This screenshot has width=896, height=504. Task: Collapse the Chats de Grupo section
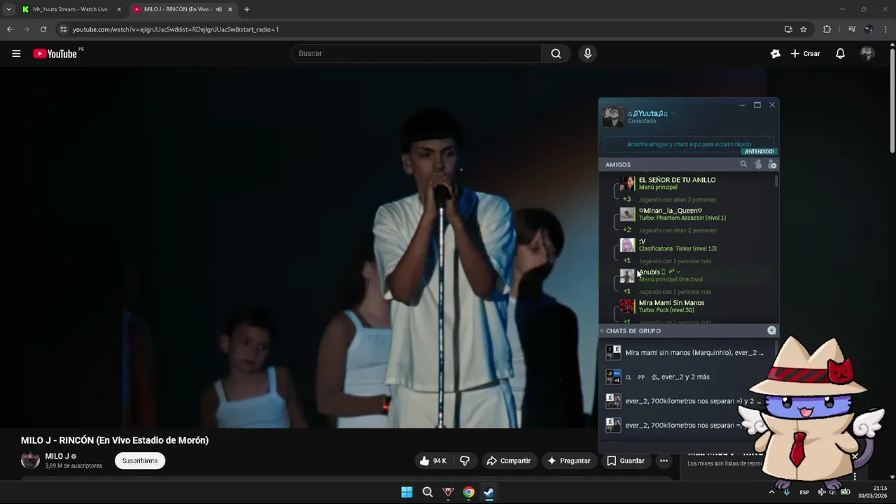[602, 330]
